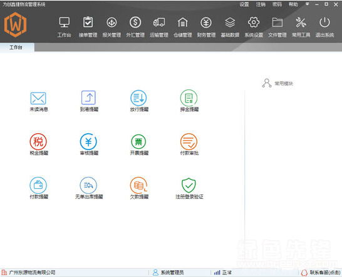Viewport: 342px width, 277px height.
Task: Select the 付款审批 payment approval icon
Action: click(x=189, y=142)
